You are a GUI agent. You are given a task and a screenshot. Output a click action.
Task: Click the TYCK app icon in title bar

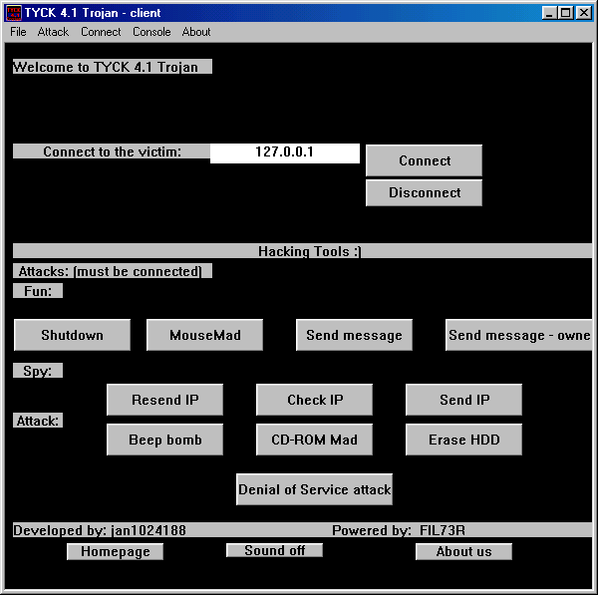click(13, 13)
